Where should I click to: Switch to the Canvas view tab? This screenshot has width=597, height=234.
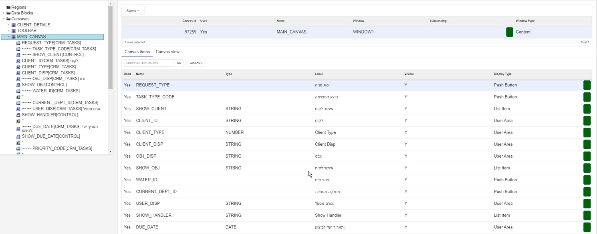pos(167,52)
